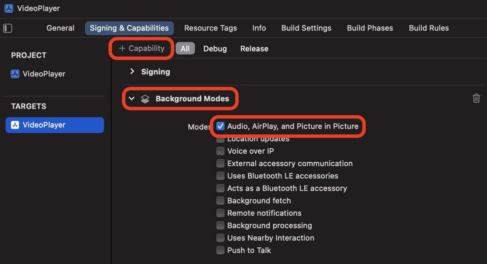Image resolution: width=487 pixels, height=264 pixels.
Task: Collapse the Background Modes section
Action: tap(131, 99)
